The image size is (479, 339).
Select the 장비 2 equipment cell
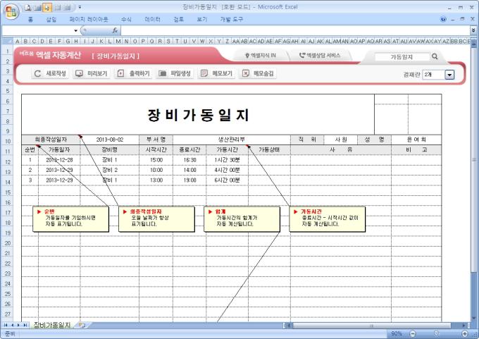coord(110,170)
